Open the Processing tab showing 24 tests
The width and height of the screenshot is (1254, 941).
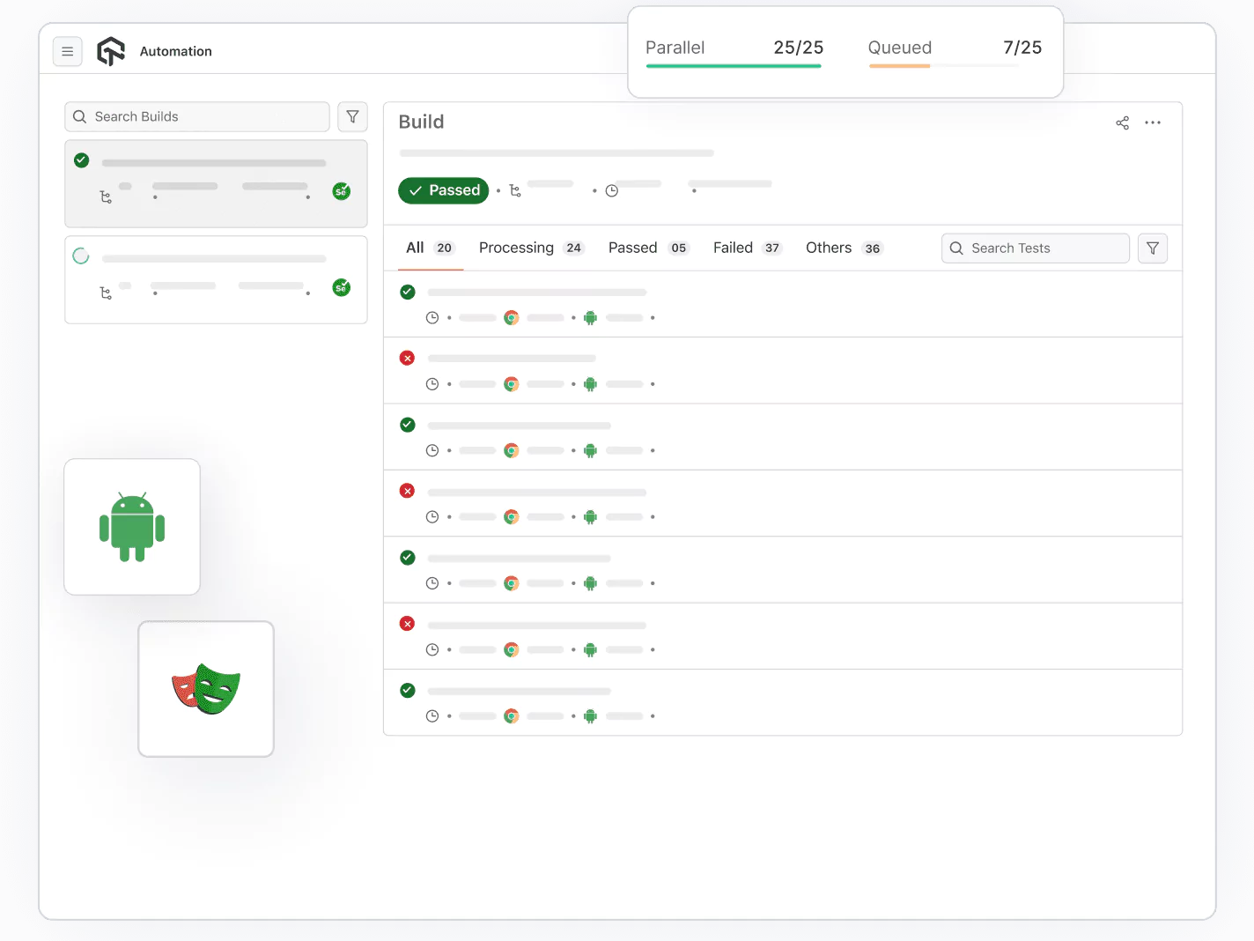516,248
